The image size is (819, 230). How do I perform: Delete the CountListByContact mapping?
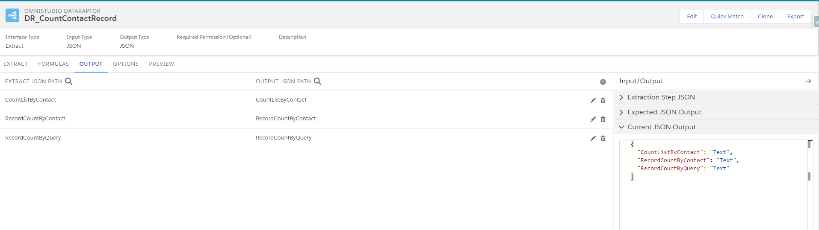click(603, 100)
